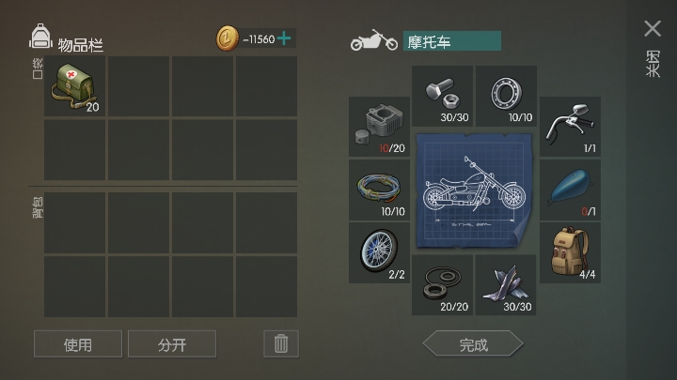Select the ball bearing 10/10 component
677x380 pixels.
click(506, 96)
